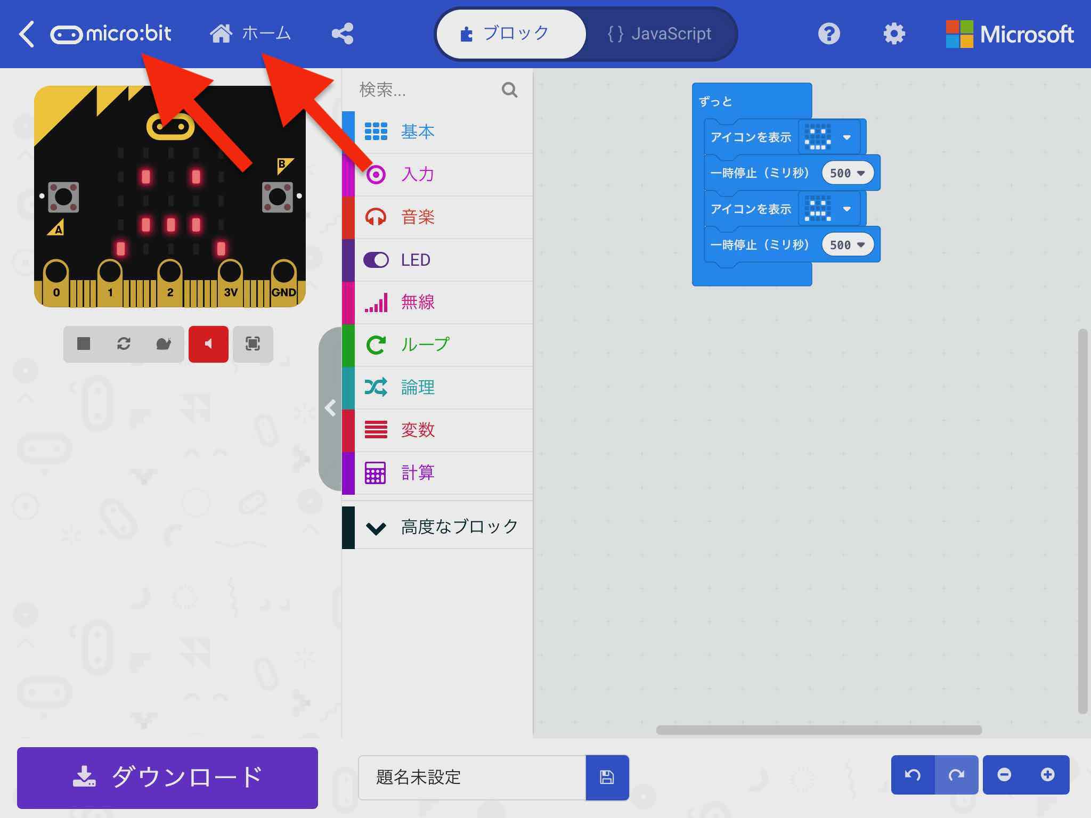1091x818 pixels.
Task: Zoom in on the workspace
Action: (1048, 775)
